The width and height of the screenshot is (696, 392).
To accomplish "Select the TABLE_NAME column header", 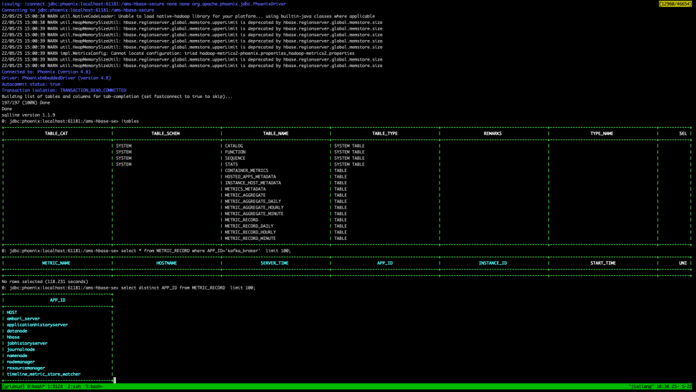I will click(x=276, y=133).
